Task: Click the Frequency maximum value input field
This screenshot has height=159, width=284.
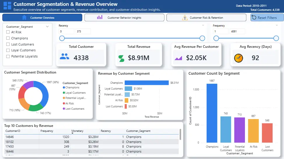Action: pyautogui.click(x=237, y=31)
